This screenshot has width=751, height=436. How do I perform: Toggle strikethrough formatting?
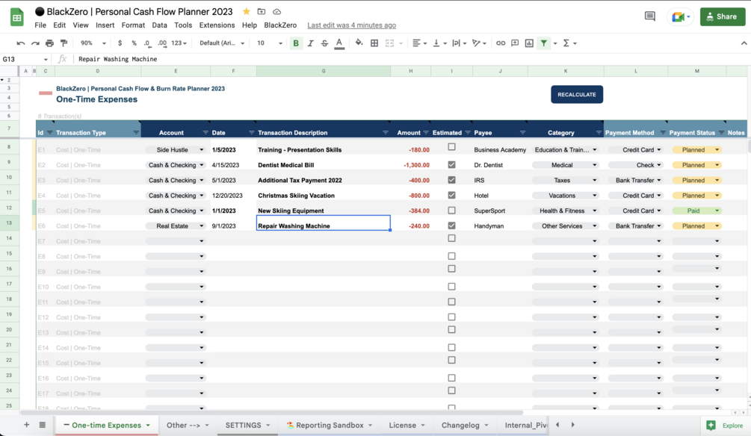click(325, 43)
